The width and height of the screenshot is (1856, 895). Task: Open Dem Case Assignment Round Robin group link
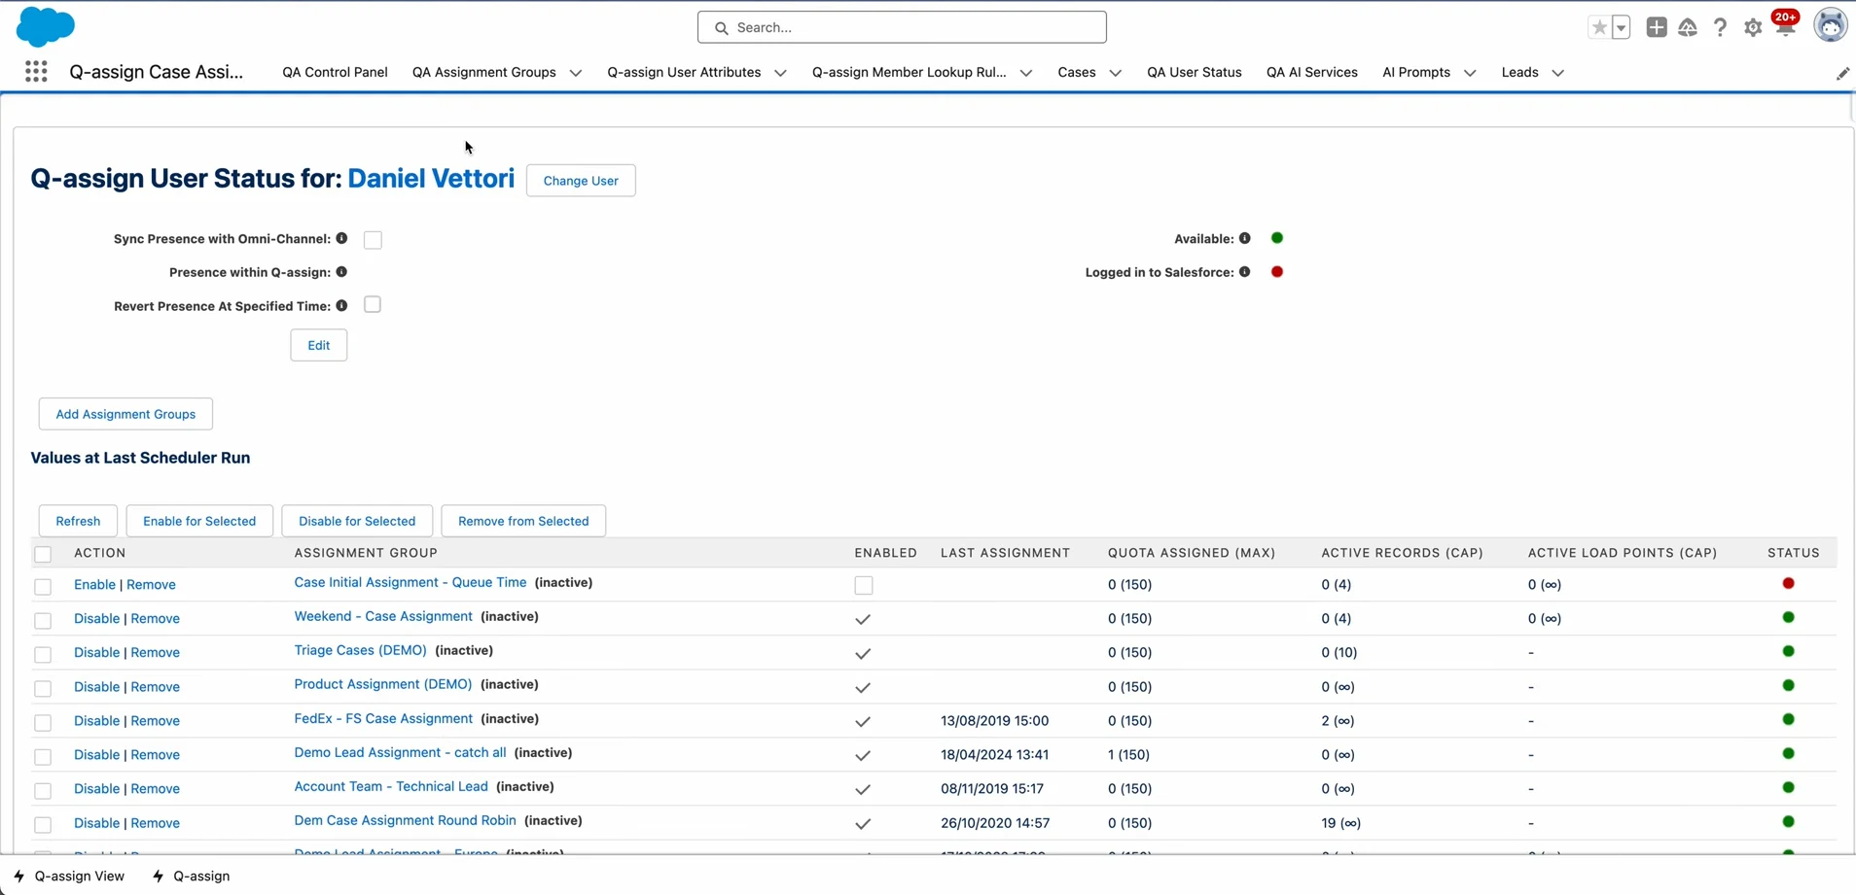tap(405, 820)
